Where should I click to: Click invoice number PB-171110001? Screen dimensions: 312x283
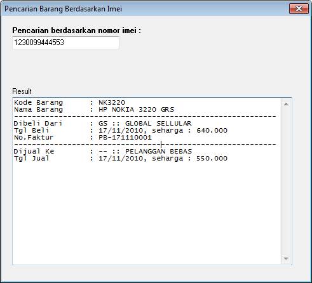point(125,137)
